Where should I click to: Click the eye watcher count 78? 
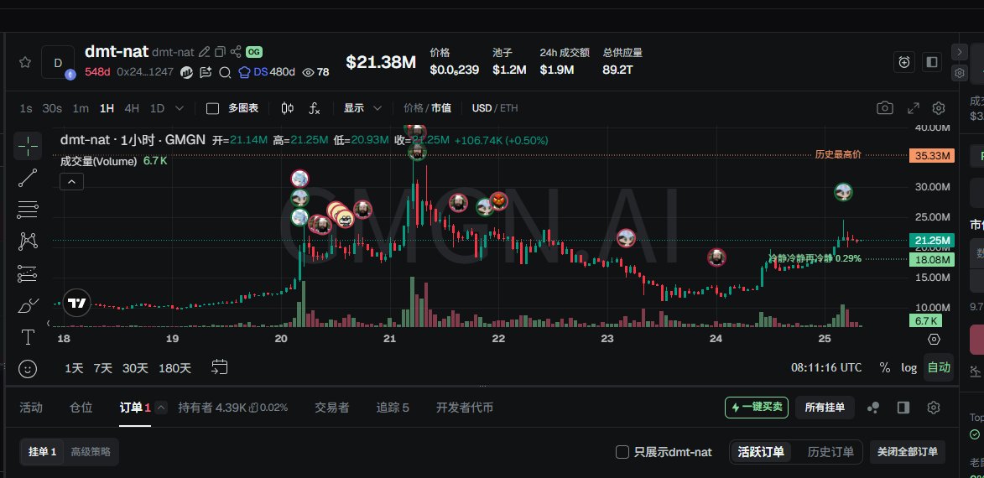point(315,72)
